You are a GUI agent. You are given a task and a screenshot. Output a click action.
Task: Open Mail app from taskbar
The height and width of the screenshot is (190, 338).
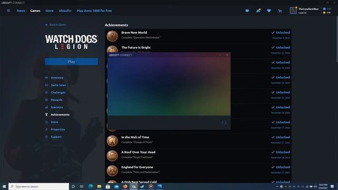[x=116, y=186]
